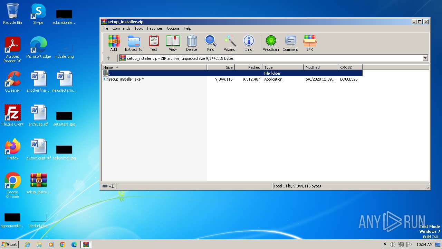442x249 pixels.
Task: Click the taskbar clock 10:34 AM
Action: pos(424,245)
